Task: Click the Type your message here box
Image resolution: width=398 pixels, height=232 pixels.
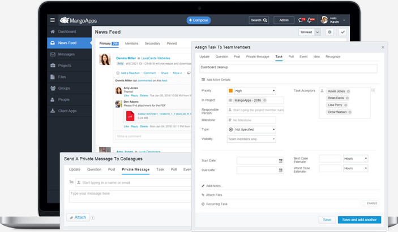Action: click(130, 196)
